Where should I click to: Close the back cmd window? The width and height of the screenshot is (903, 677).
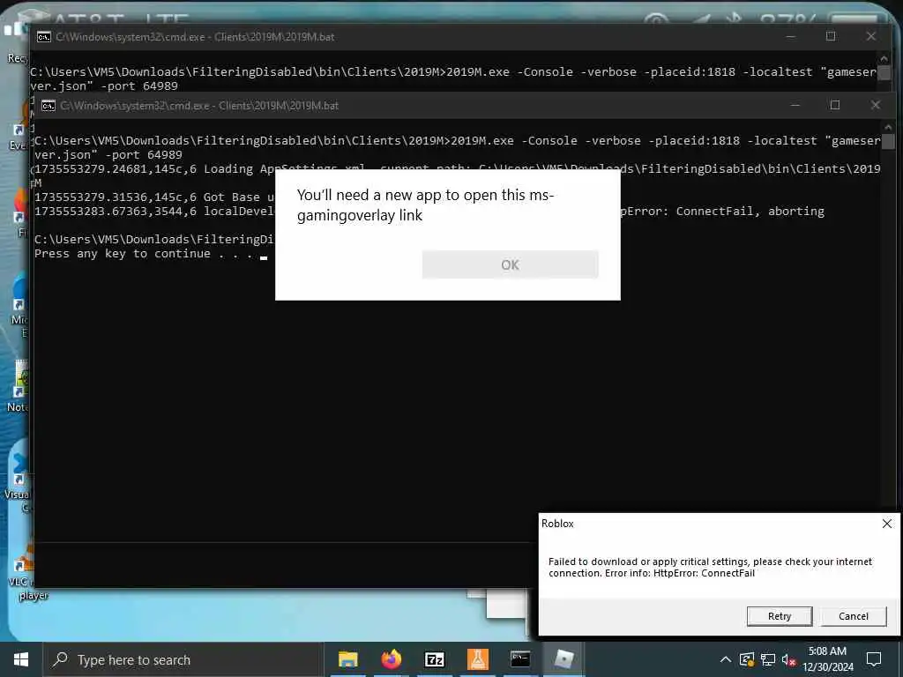point(870,36)
